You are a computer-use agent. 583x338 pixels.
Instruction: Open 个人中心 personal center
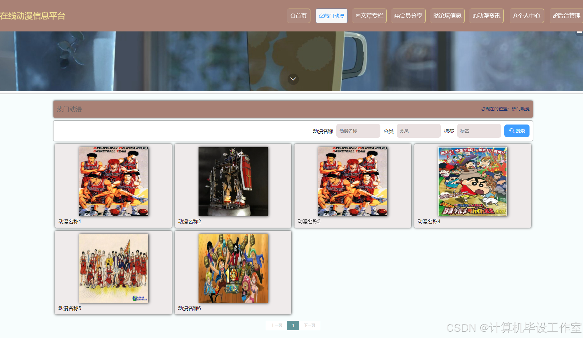pos(527,16)
